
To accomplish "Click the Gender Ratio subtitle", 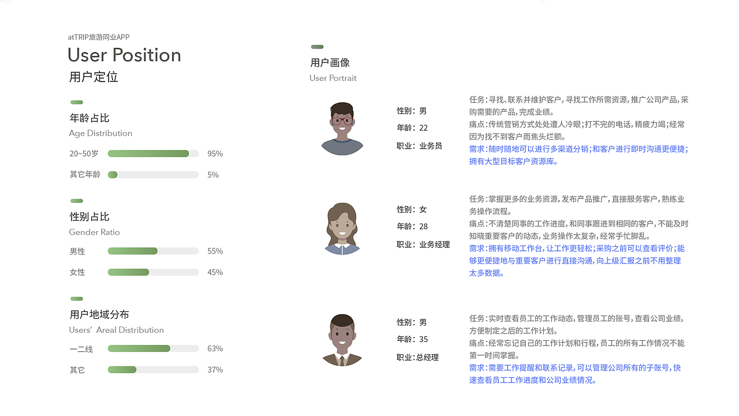I will click(95, 232).
